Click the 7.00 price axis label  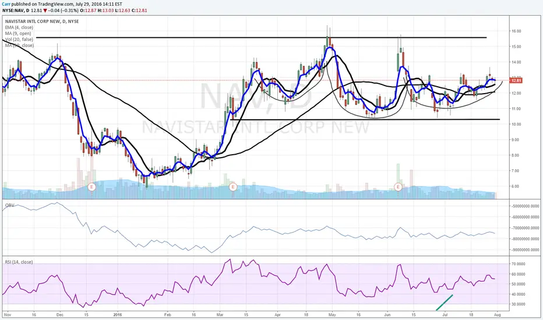pos(516,171)
